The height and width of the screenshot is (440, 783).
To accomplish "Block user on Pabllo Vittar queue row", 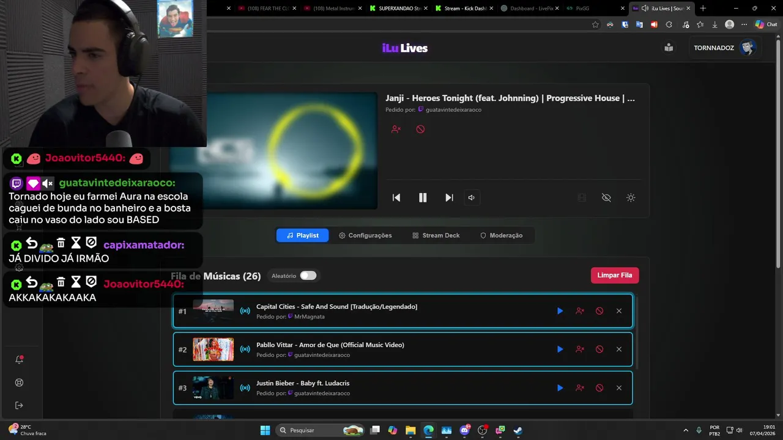I will 580,350.
